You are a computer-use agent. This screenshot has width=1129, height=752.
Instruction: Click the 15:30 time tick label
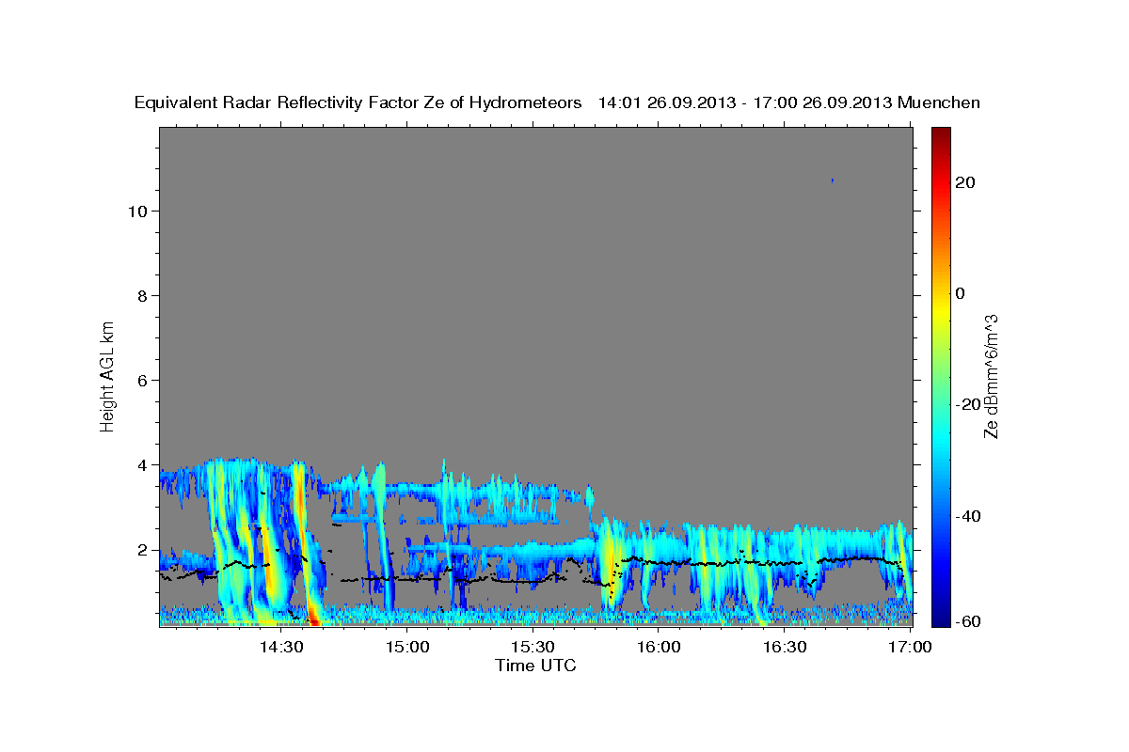click(533, 648)
